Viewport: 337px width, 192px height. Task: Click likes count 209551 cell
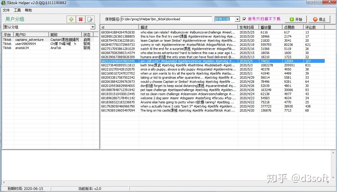pyautogui.click(x=289, y=65)
